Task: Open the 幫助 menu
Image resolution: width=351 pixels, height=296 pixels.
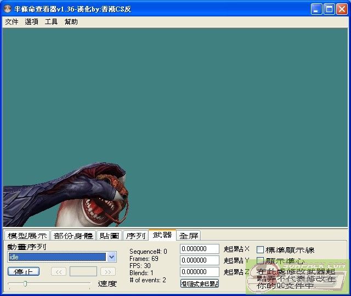Action: tap(71, 22)
